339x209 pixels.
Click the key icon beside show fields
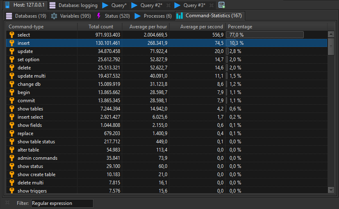click(12, 125)
